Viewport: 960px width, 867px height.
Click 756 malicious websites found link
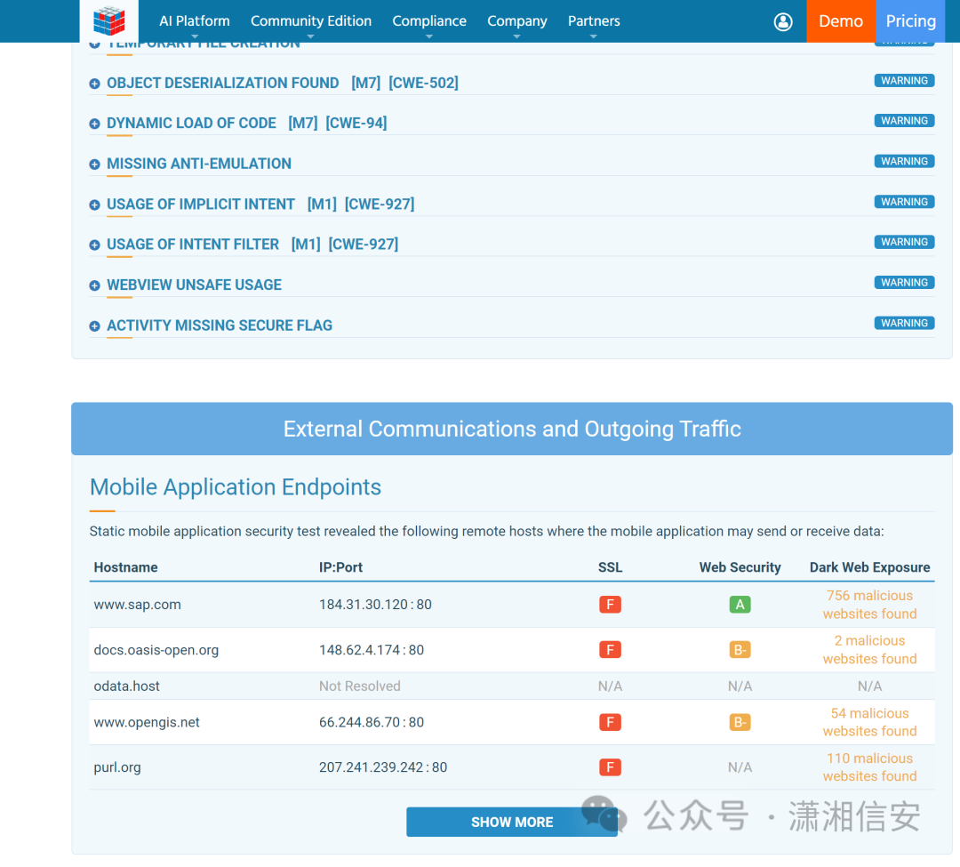coord(869,605)
